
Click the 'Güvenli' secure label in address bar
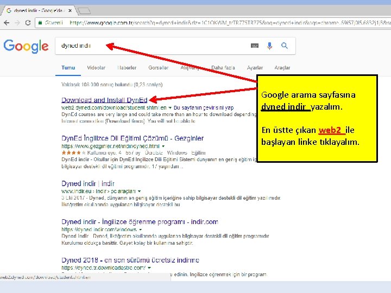click(x=54, y=23)
